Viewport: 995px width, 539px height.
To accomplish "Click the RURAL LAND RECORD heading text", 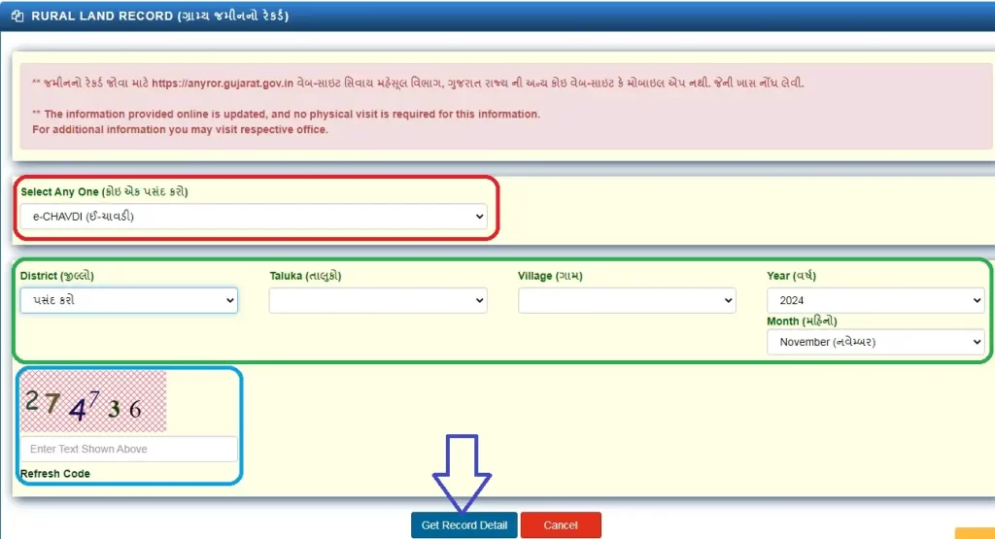I will point(160,16).
